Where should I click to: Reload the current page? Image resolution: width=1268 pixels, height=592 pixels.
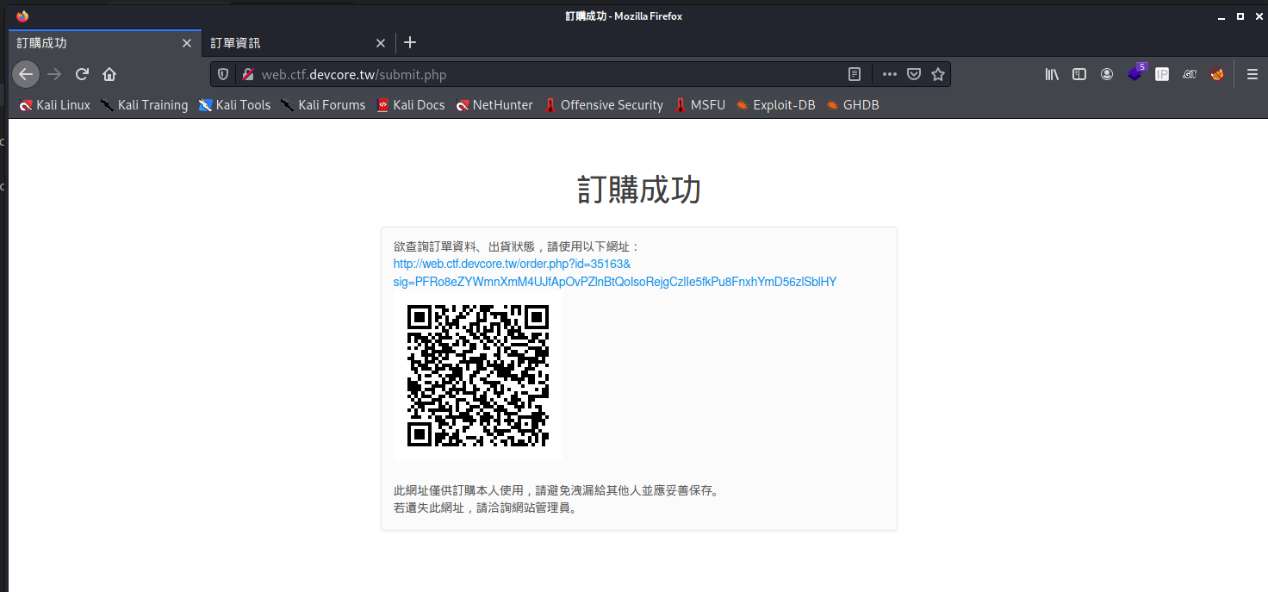pyautogui.click(x=82, y=74)
